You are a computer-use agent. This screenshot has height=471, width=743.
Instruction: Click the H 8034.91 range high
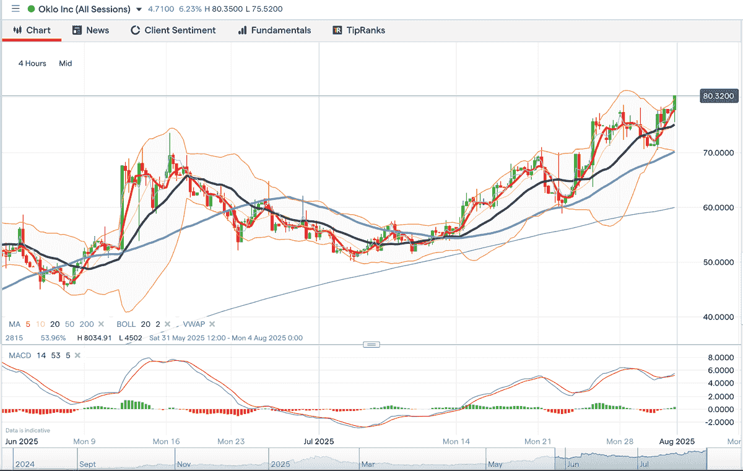95,338
